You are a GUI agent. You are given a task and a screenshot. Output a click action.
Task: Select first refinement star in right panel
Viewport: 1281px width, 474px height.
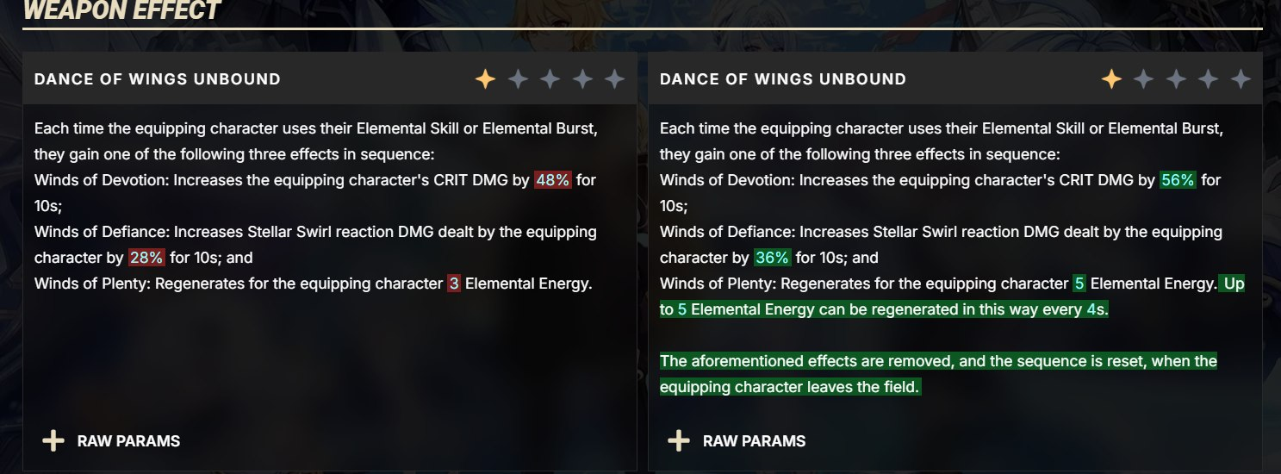(x=1111, y=79)
